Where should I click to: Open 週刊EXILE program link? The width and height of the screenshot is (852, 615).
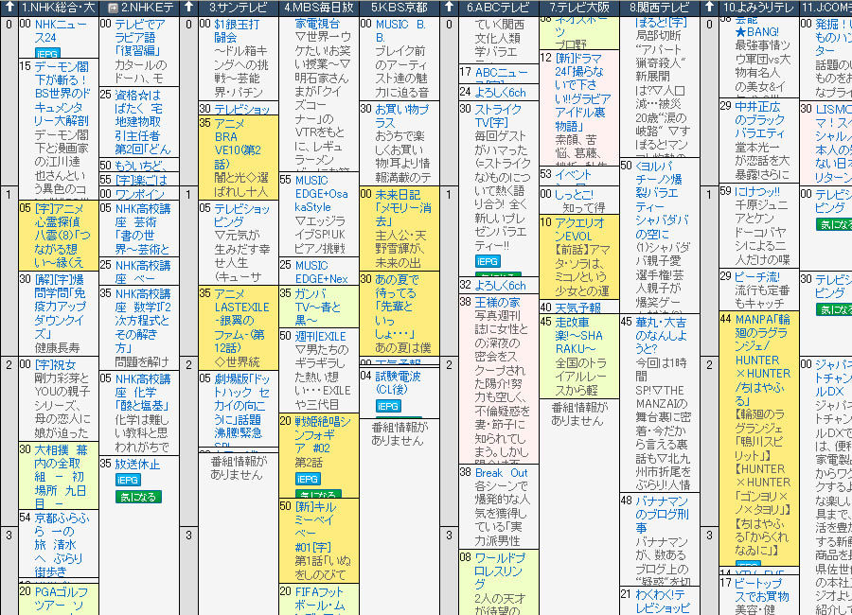click(321, 336)
